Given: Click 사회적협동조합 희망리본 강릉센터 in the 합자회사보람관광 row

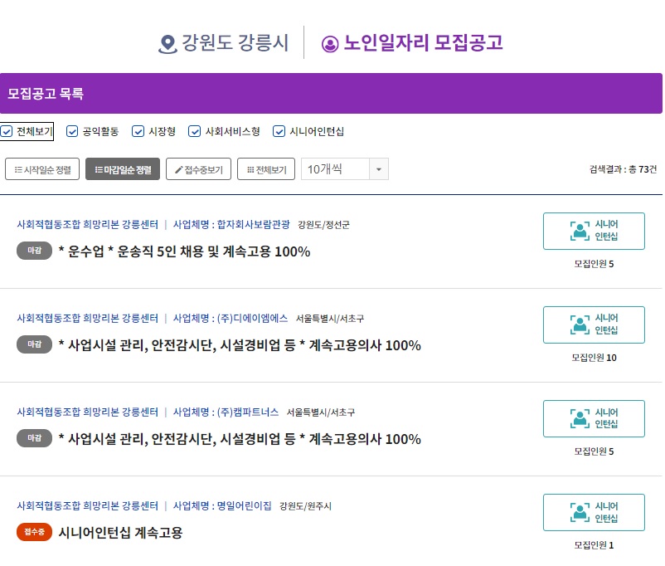Looking at the screenshot, I should pos(87,225).
